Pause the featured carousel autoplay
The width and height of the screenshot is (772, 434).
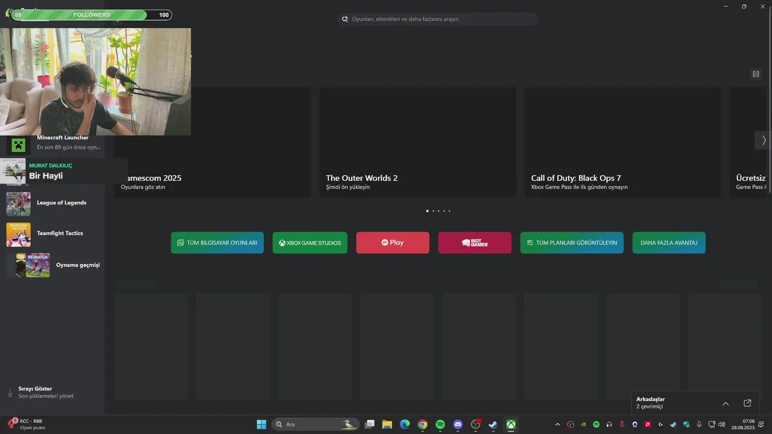coord(756,74)
